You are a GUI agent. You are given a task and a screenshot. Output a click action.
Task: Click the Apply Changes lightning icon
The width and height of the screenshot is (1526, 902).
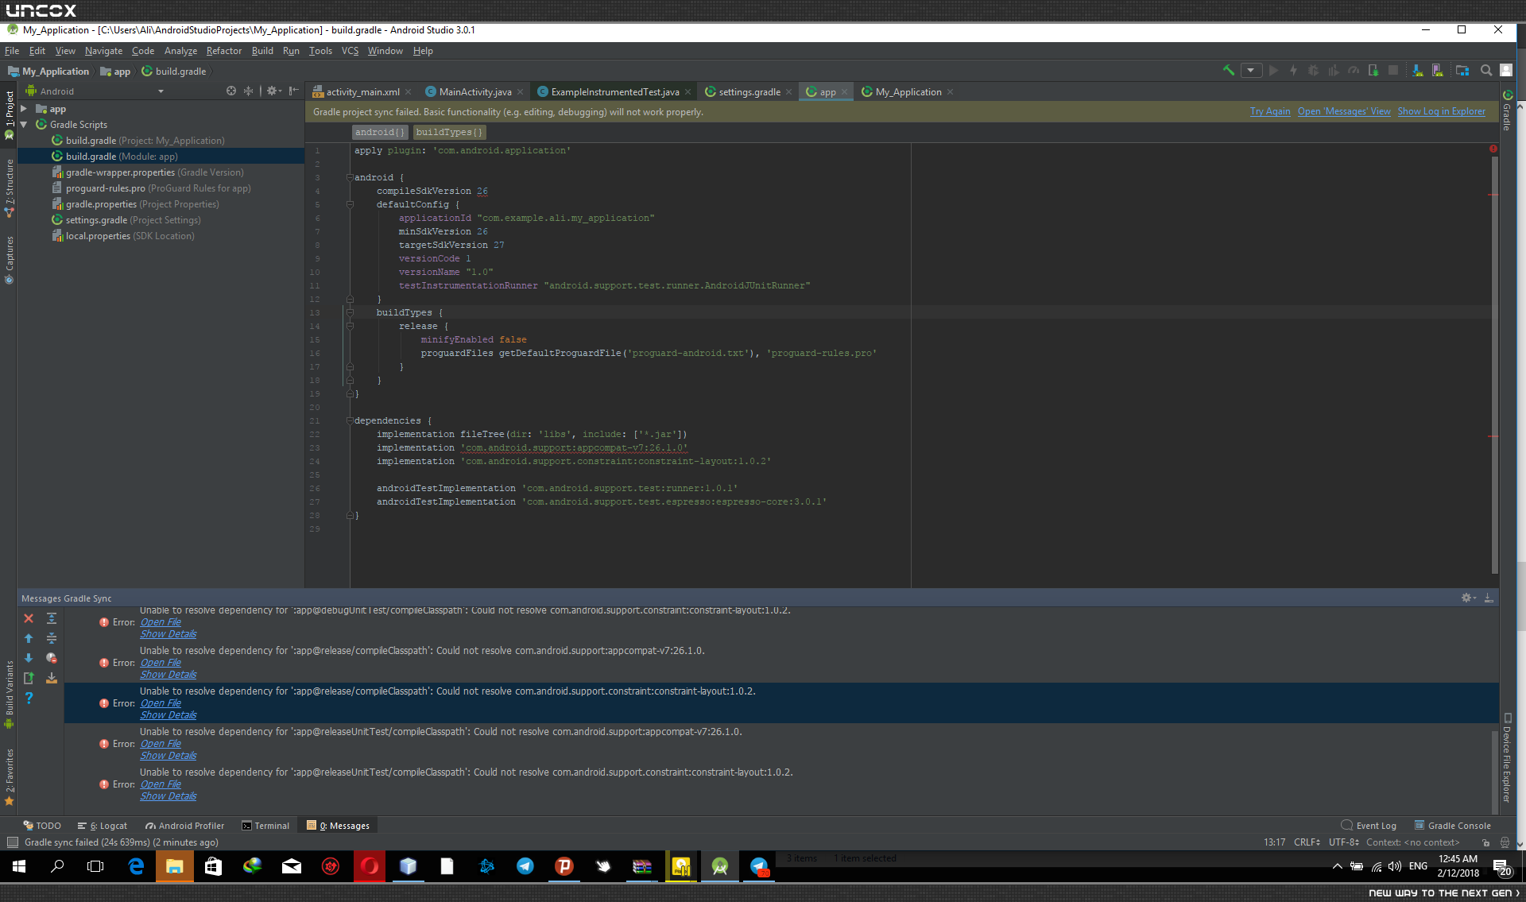pos(1293,71)
